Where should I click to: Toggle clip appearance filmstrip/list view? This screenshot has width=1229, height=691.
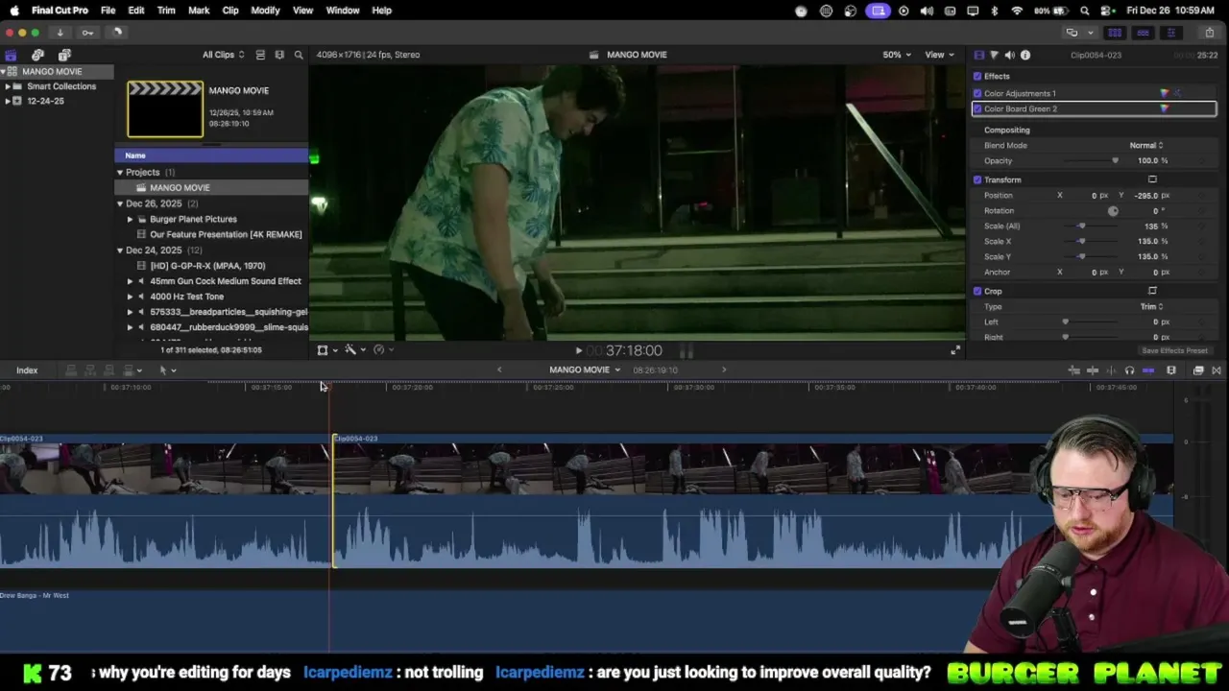(260, 55)
